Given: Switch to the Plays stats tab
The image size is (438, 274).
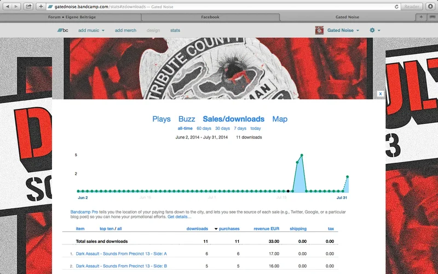Looking at the screenshot, I should tap(161, 119).
